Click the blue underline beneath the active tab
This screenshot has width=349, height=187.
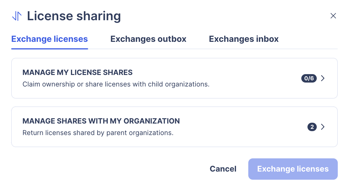[49, 49]
